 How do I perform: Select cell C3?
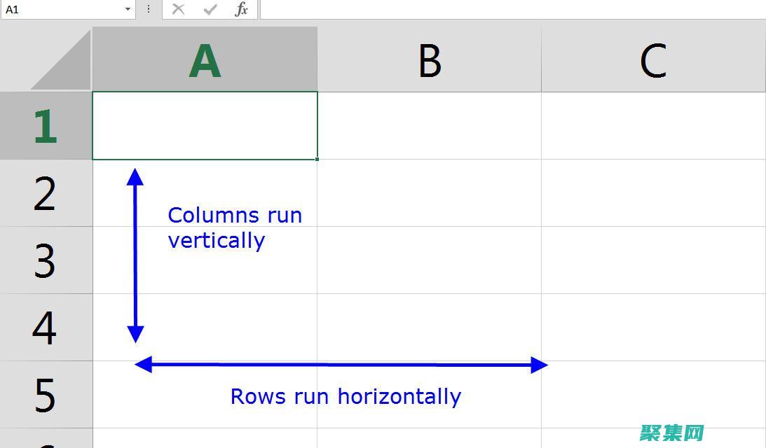[x=653, y=260]
